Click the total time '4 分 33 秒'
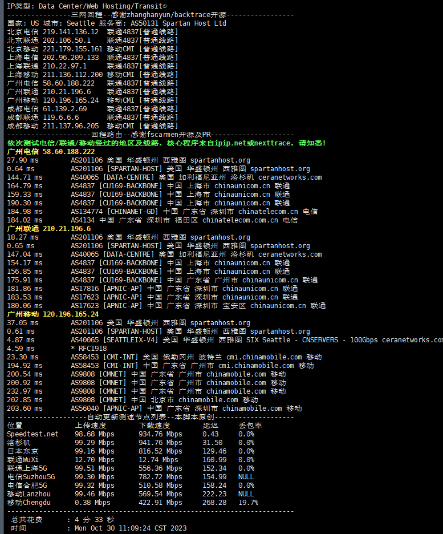 (x=95, y=520)
